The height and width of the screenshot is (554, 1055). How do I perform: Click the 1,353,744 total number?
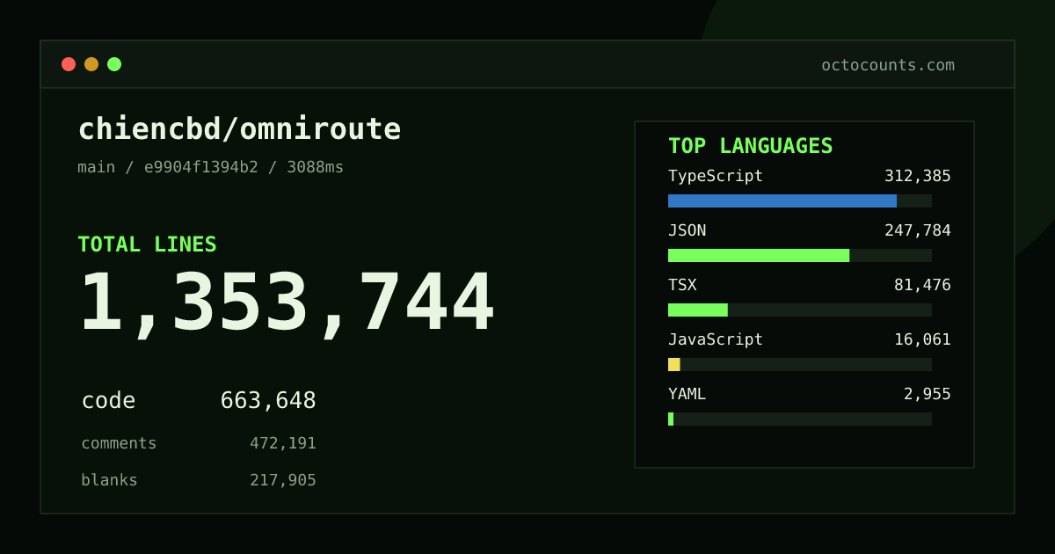[x=287, y=303]
